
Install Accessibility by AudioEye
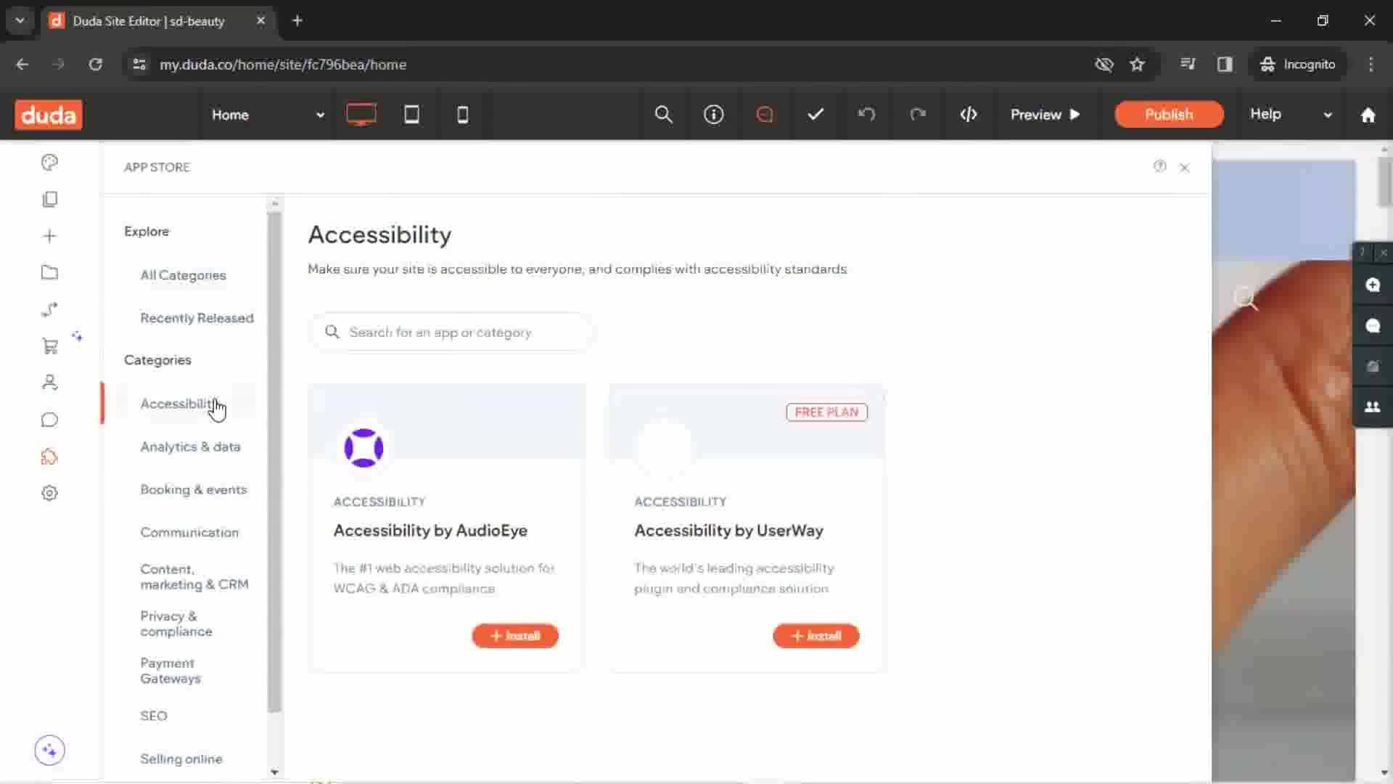click(515, 636)
